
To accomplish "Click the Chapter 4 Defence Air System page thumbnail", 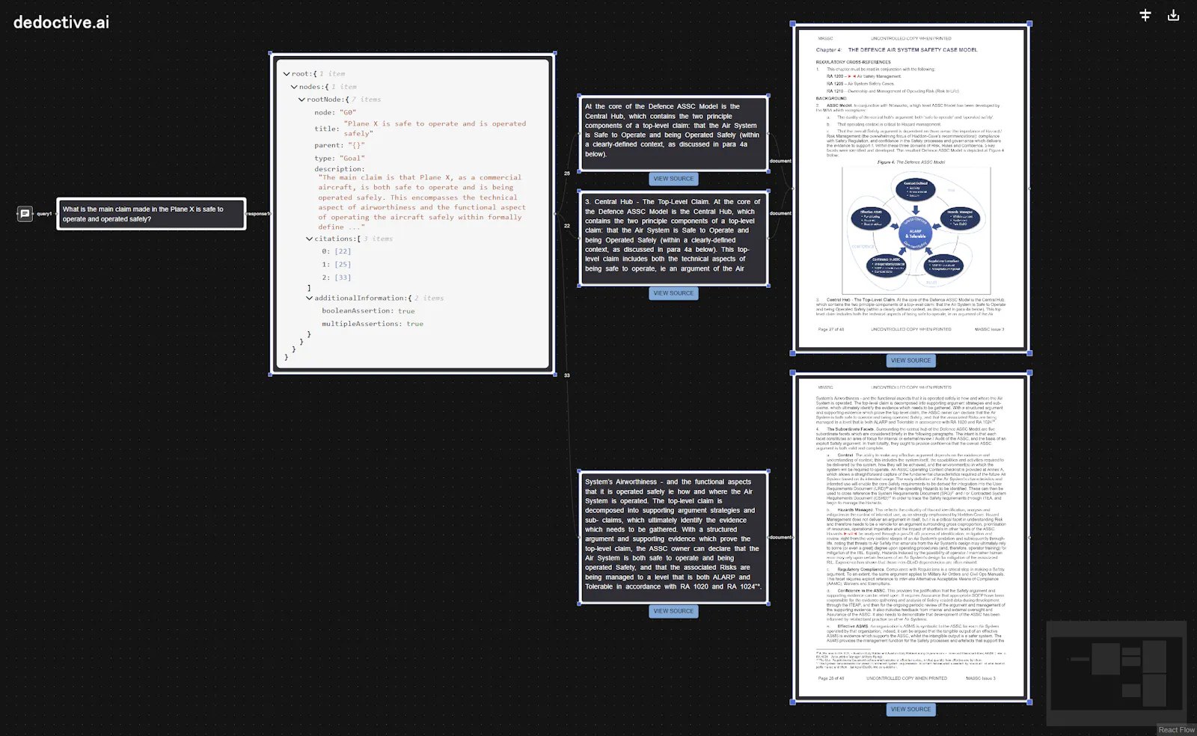I will (911, 188).
